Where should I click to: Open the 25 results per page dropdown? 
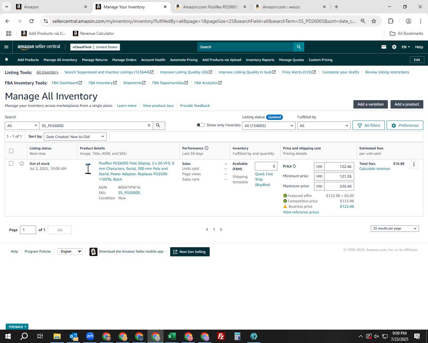[395, 228]
